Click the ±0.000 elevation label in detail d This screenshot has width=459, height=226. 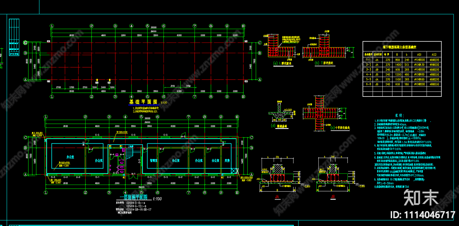(x=288, y=110)
